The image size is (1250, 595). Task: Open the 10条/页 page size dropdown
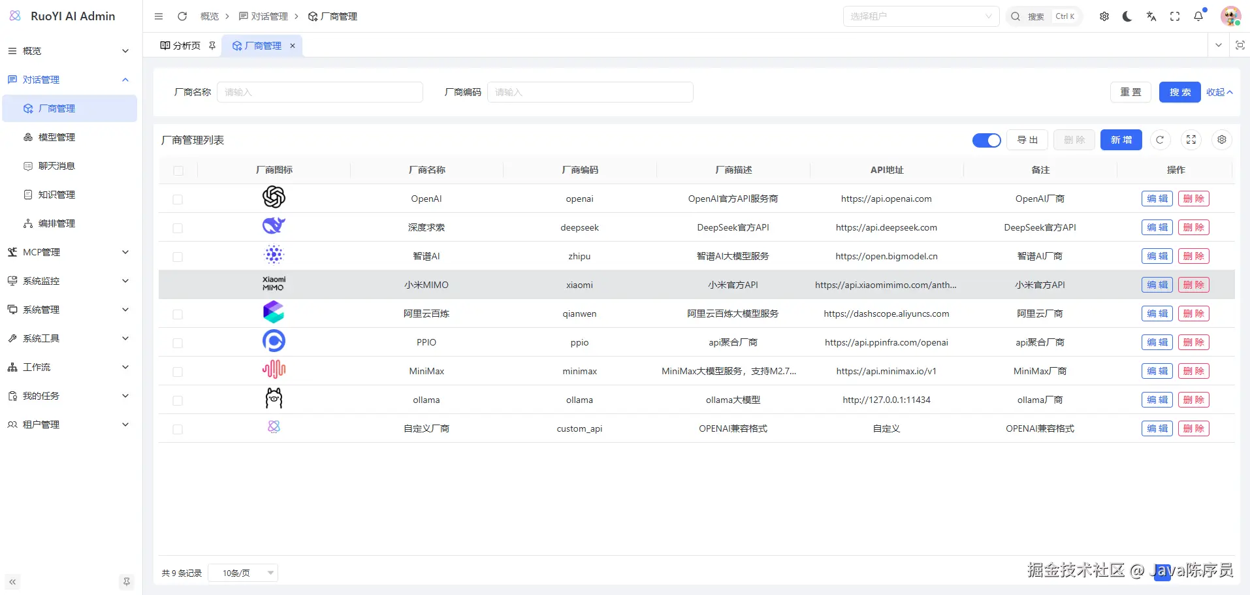[243, 573]
